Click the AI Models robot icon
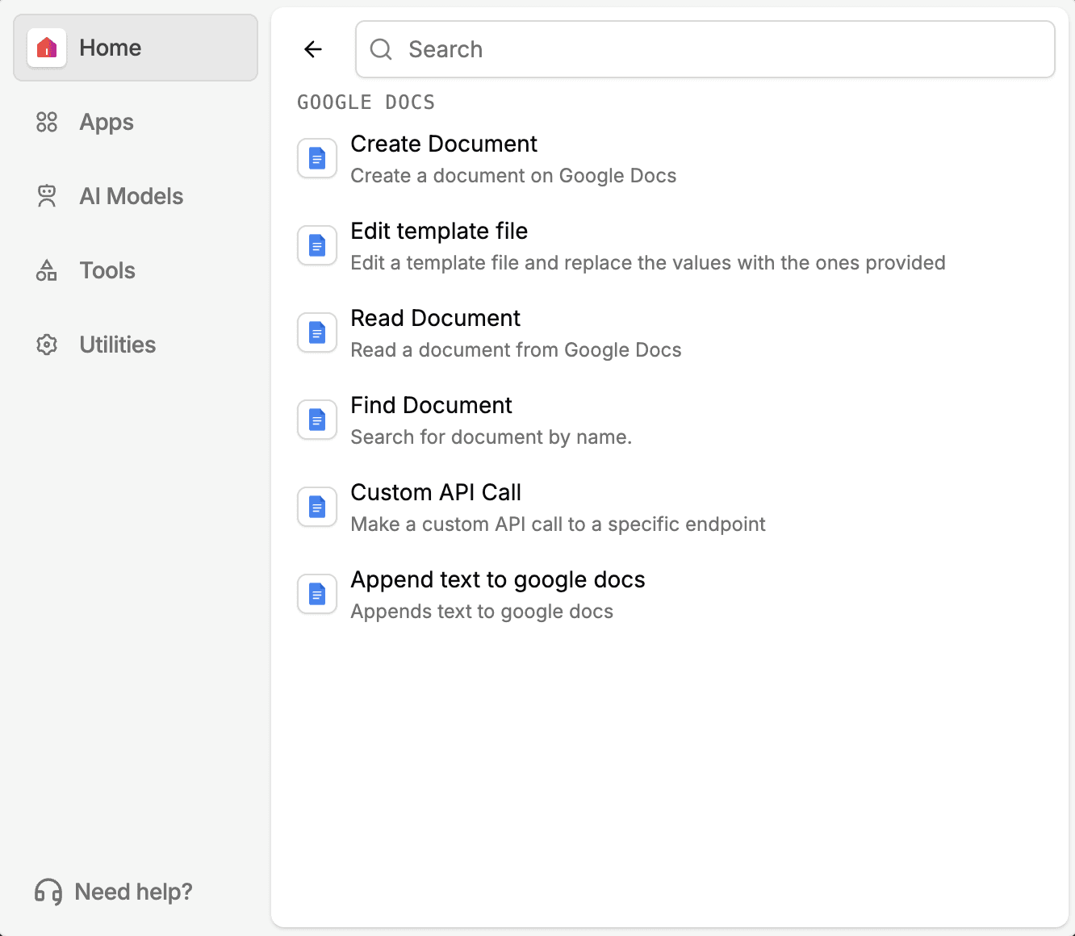Viewport: 1075px width, 936px height. (47, 196)
